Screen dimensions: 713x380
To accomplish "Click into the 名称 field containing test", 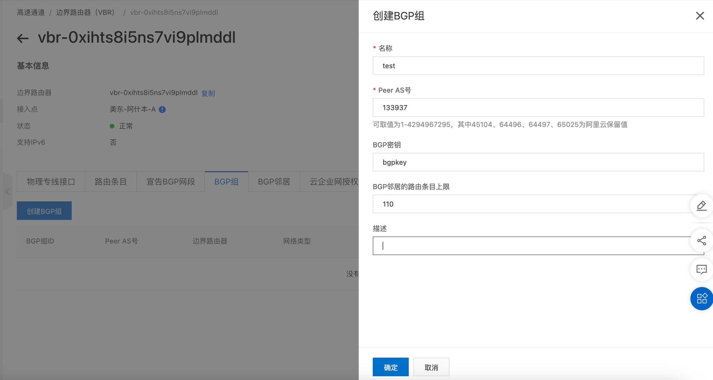I will coord(538,66).
